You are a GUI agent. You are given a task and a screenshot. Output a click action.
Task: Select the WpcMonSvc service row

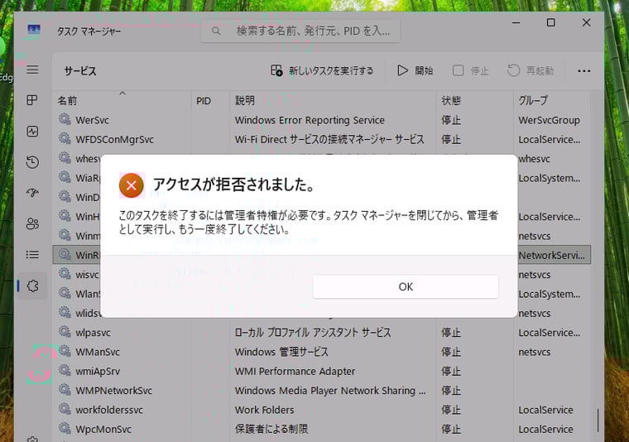coord(322,429)
